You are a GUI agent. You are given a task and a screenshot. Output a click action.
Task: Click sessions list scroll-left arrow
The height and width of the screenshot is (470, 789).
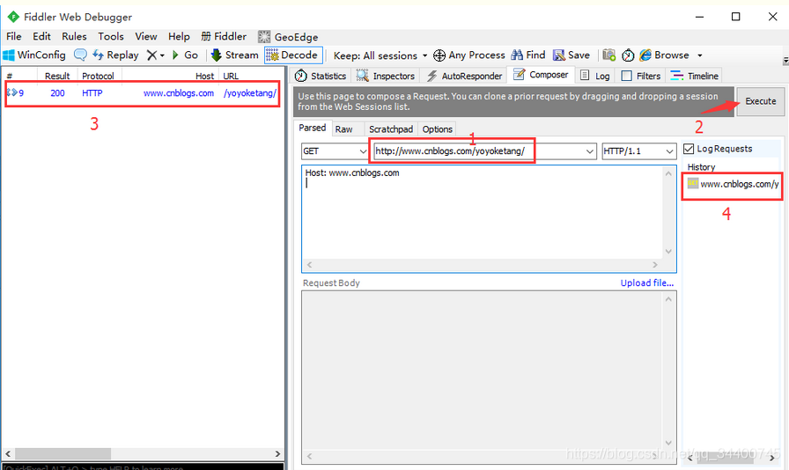coord(8,453)
